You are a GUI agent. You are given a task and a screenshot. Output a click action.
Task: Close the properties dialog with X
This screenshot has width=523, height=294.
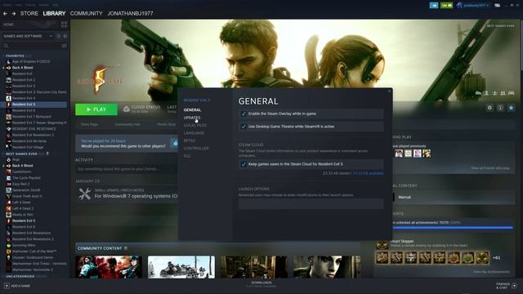coord(389,91)
